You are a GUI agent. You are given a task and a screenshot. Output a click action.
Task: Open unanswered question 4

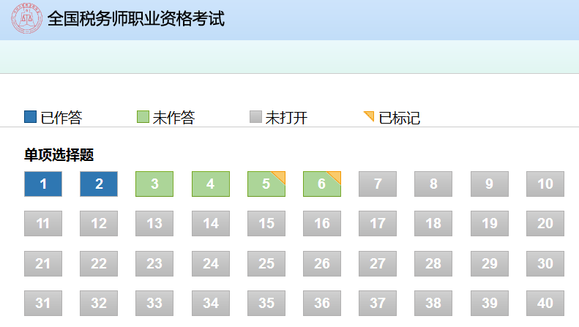coord(211,184)
